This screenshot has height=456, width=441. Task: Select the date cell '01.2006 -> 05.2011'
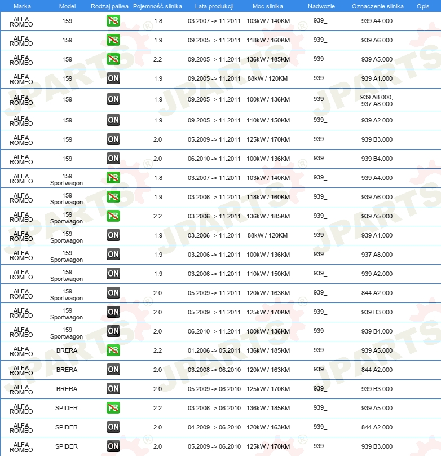click(214, 350)
